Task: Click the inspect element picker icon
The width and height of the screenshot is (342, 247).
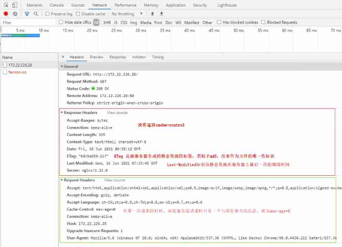Action: tap(6, 5)
